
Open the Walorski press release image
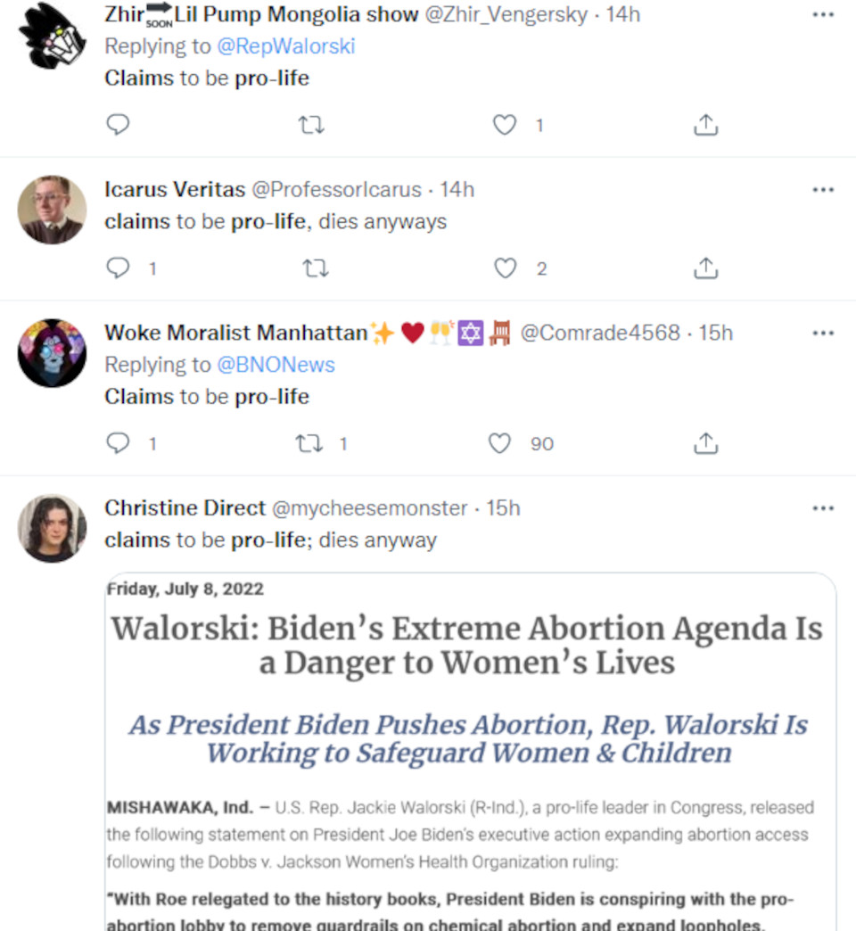coord(471,752)
